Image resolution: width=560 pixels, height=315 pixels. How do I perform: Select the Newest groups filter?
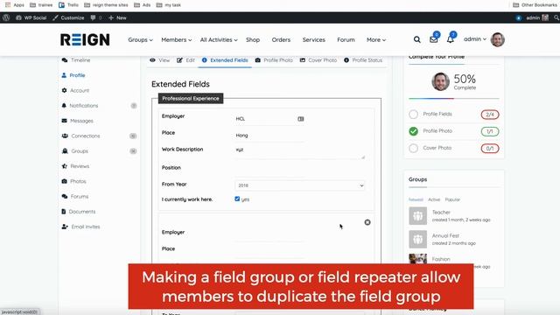(x=416, y=199)
